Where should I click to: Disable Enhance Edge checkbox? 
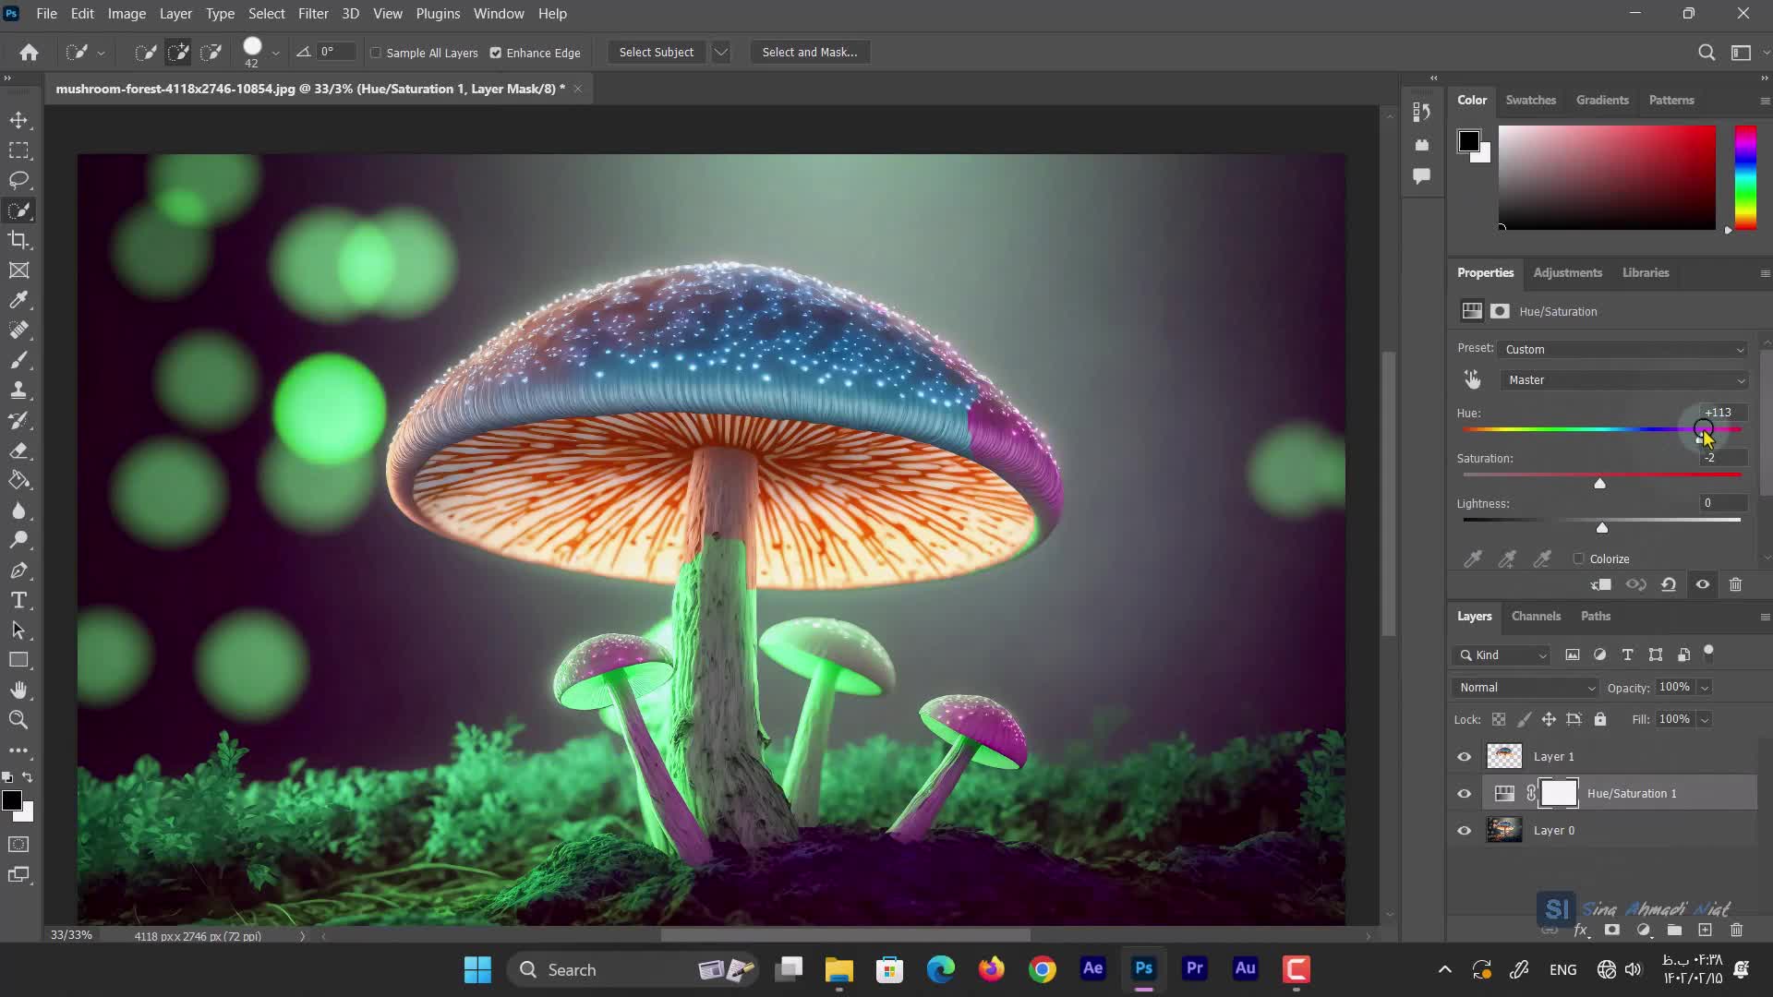tap(496, 53)
